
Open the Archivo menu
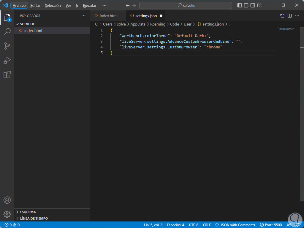pyautogui.click(x=19, y=5)
